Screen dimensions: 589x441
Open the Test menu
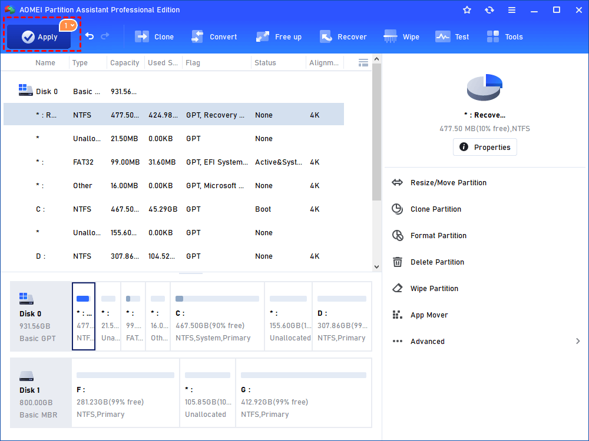452,36
